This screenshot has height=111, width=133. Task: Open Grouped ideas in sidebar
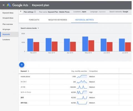(8, 18)
